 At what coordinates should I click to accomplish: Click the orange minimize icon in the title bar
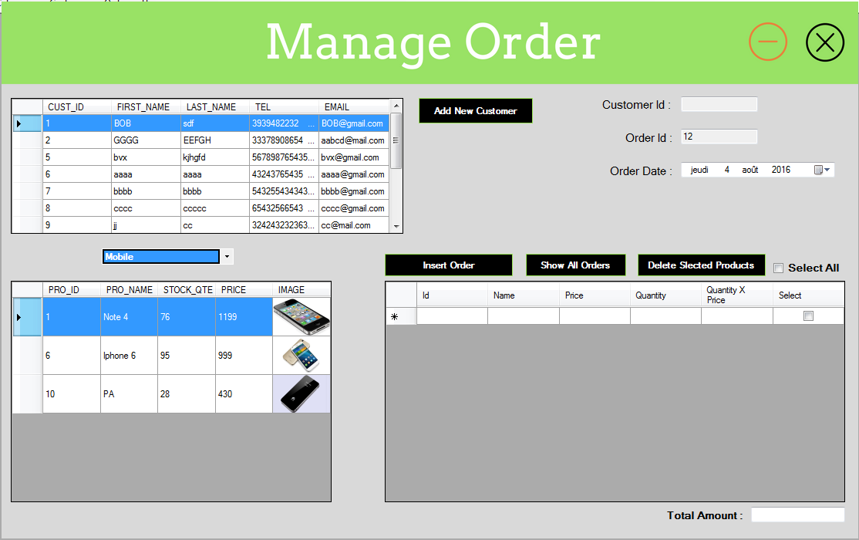768,42
